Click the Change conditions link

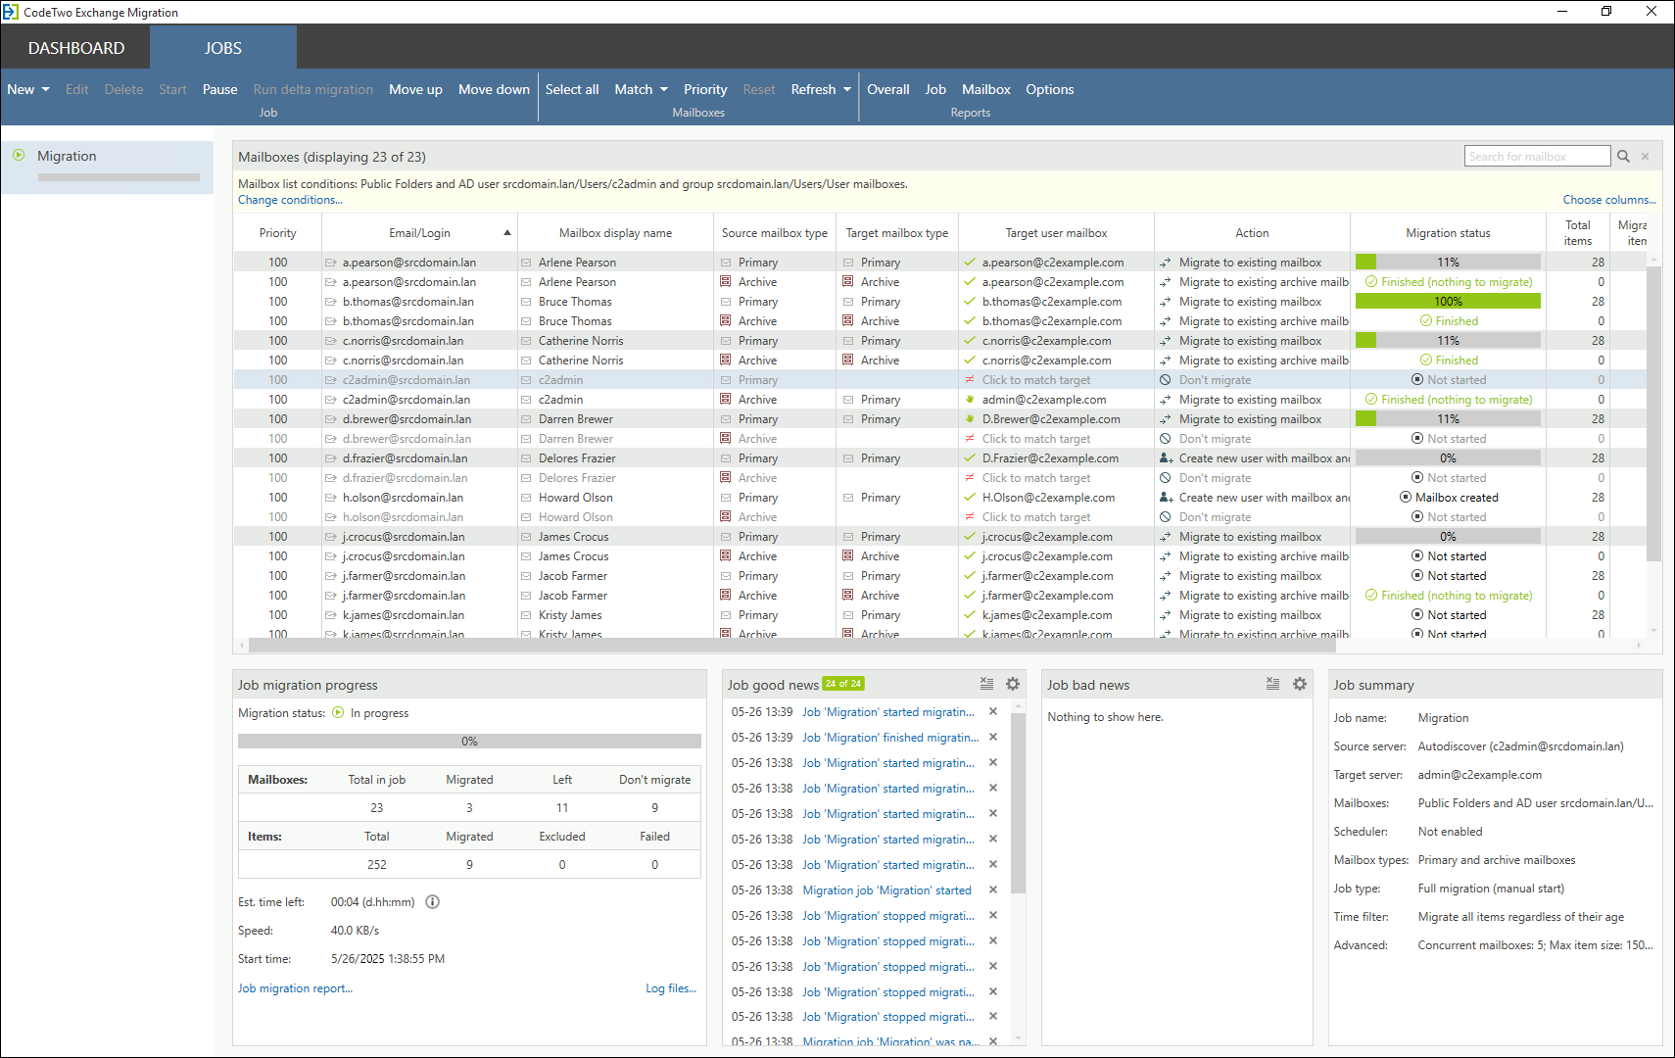(290, 200)
